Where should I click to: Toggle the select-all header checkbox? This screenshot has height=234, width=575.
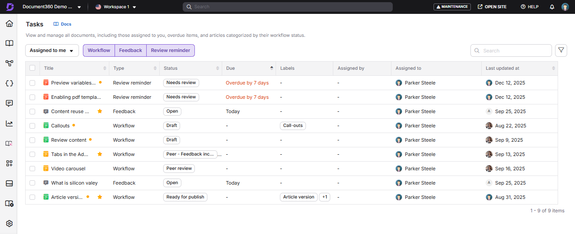[33, 68]
